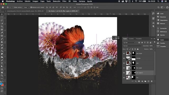Hide the 'pez copia' layer
Image resolution: width=169 pixels, height=95 pixels.
(x=124, y=53)
